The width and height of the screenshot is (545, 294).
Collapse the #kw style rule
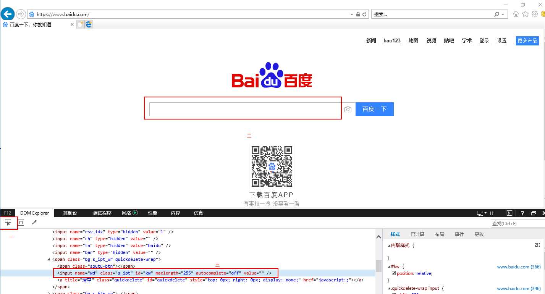[x=390, y=266]
